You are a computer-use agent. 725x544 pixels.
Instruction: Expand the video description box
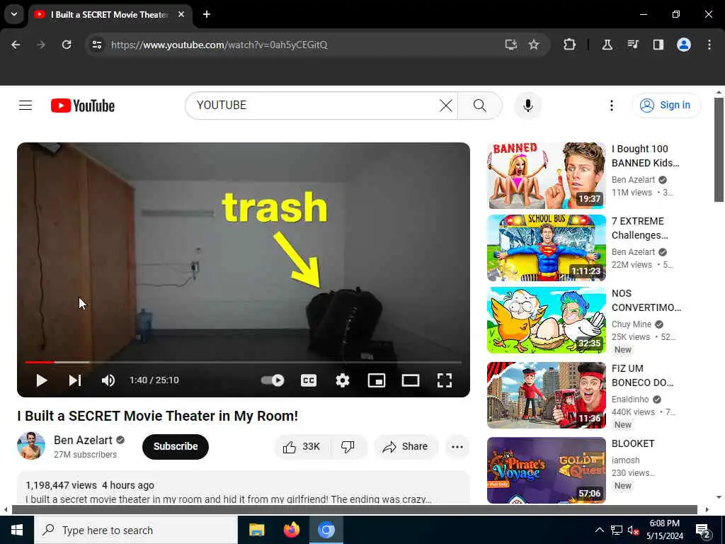(x=244, y=487)
